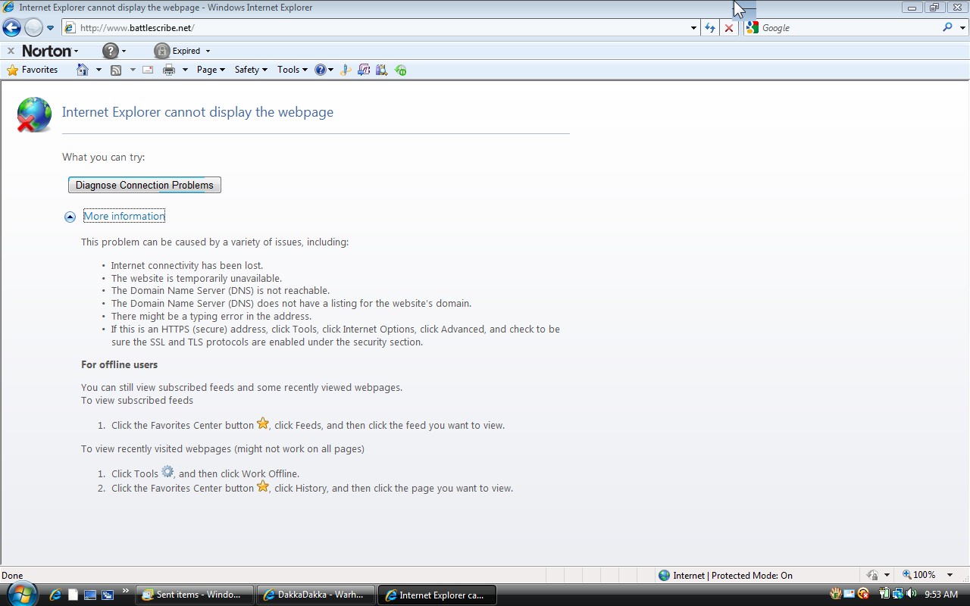Expand the status bar security dropdown arrow

(887, 575)
